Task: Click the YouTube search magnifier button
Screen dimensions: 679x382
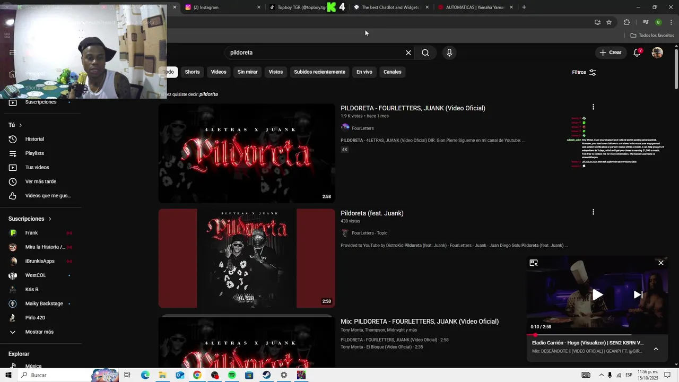Action: click(x=425, y=53)
